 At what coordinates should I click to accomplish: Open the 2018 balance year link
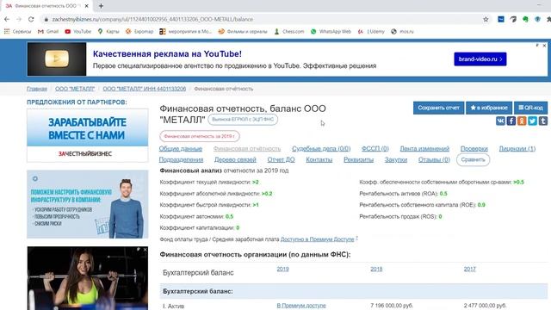pos(376,269)
